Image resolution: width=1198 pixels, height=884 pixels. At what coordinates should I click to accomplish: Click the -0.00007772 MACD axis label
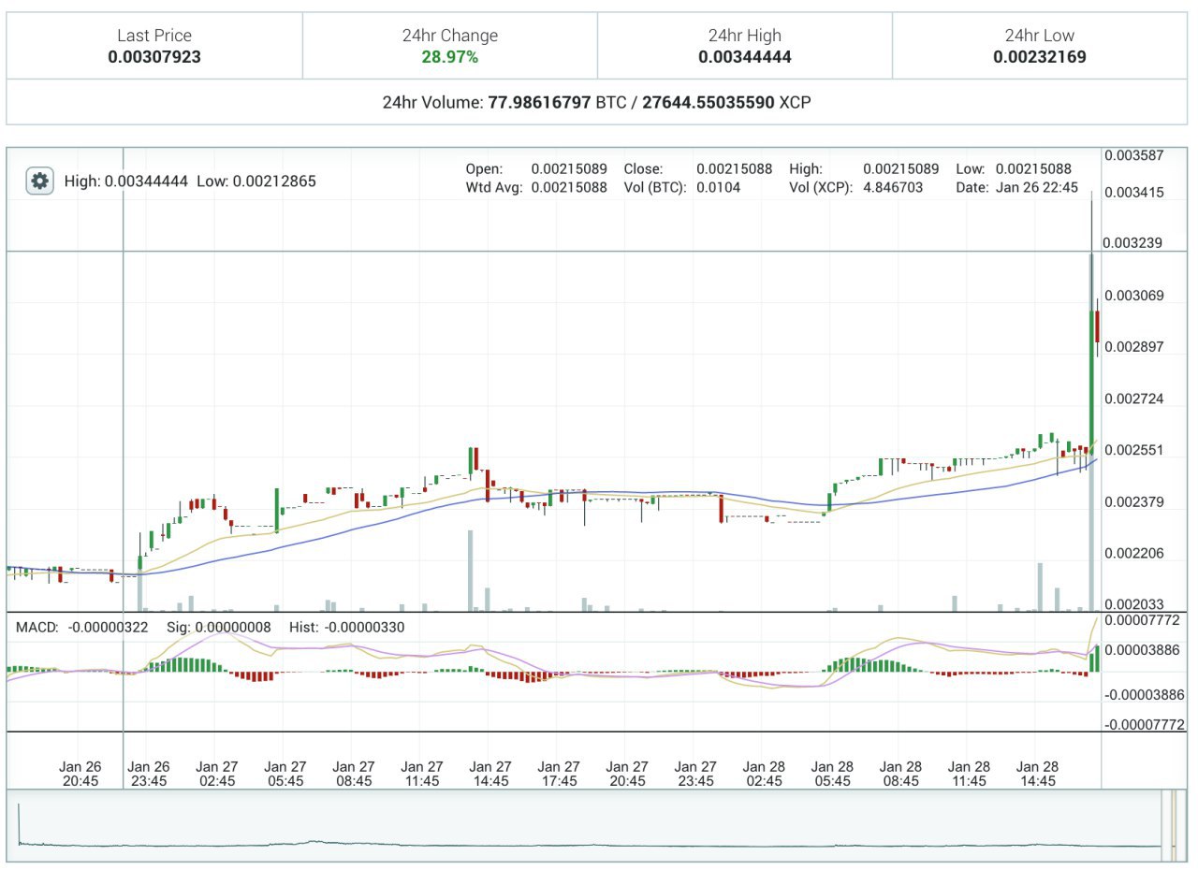coord(1143,725)
